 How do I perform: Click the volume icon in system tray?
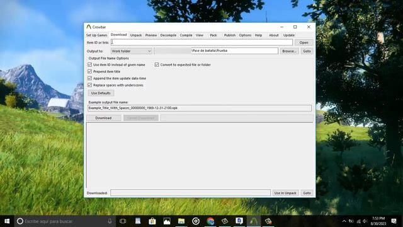pyautogui.click(x=365, y=221)
